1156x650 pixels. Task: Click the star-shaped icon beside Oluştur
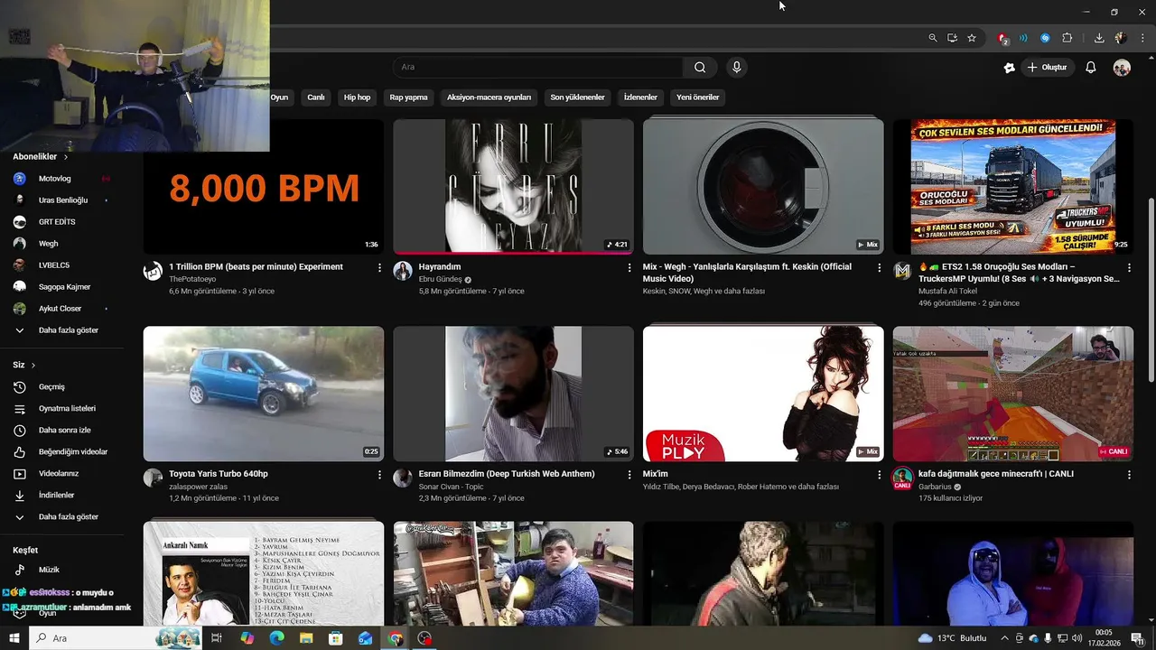tap(1010, 68)
